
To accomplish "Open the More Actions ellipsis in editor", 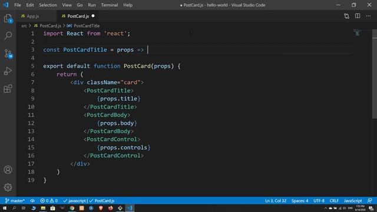I will [x=368, y=16].
